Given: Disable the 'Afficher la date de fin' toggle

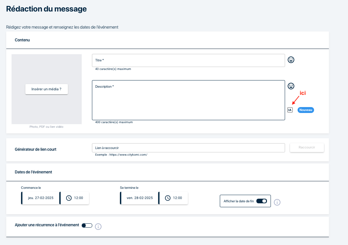Looking at the screenshot, I should click(x=262, y=201).
